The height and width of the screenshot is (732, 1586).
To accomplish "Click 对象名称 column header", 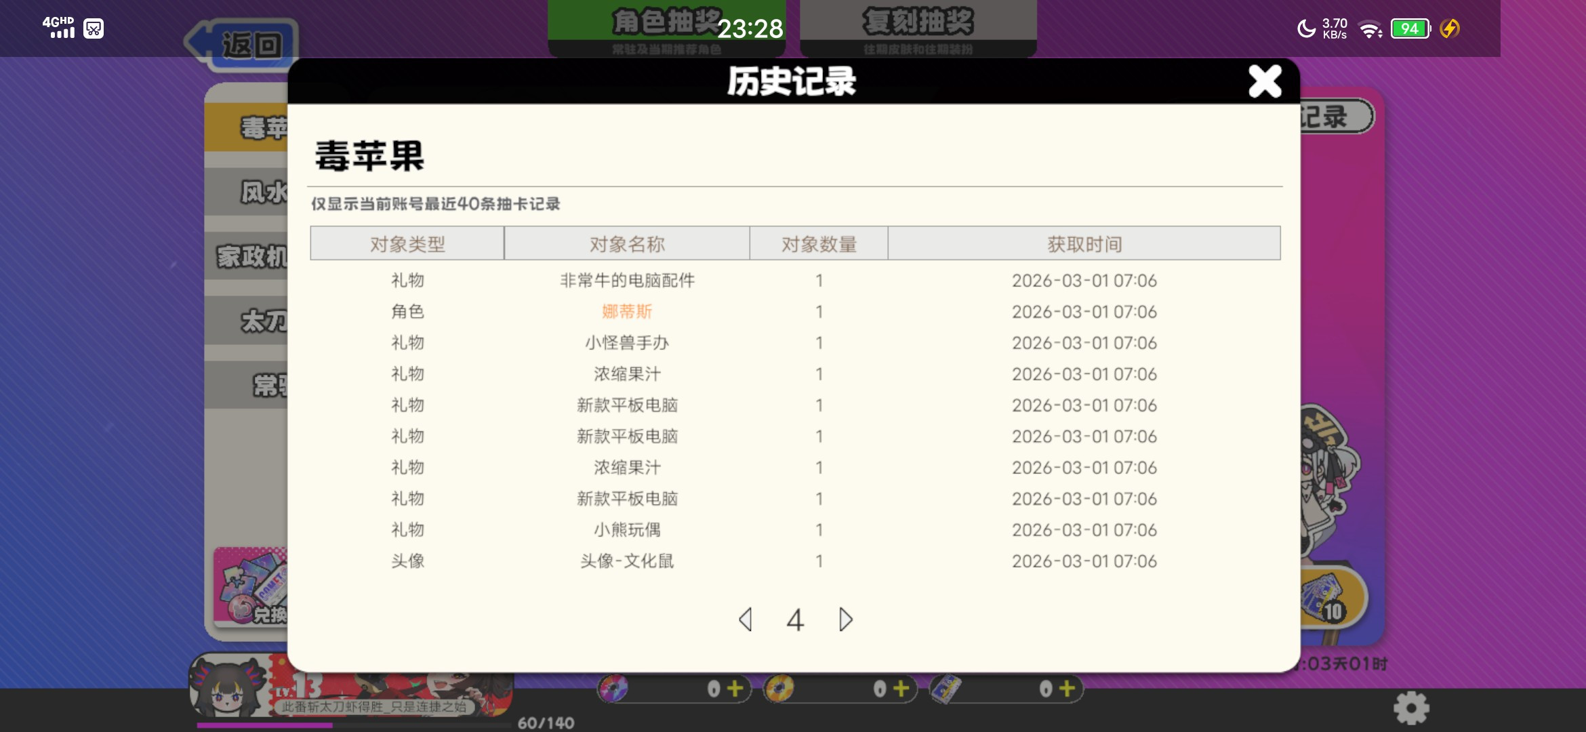I will (627, 243).
